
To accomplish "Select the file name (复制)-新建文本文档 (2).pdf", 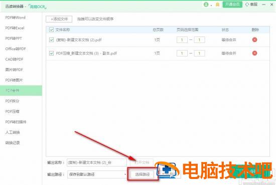I will [79, 40].
